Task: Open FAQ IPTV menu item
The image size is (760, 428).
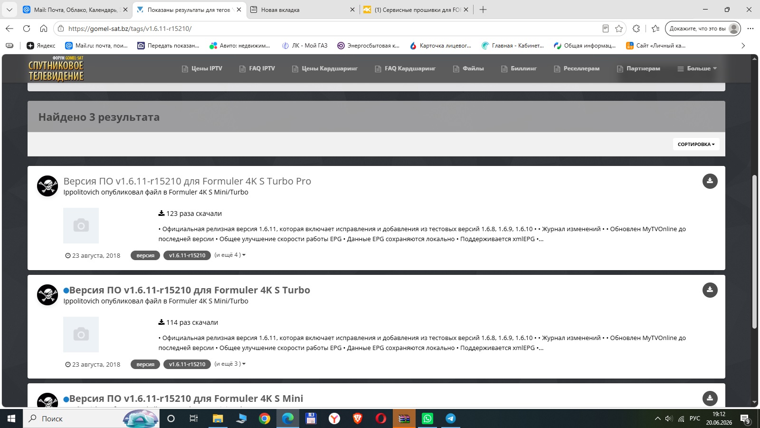Action: (x=257, y=68)
